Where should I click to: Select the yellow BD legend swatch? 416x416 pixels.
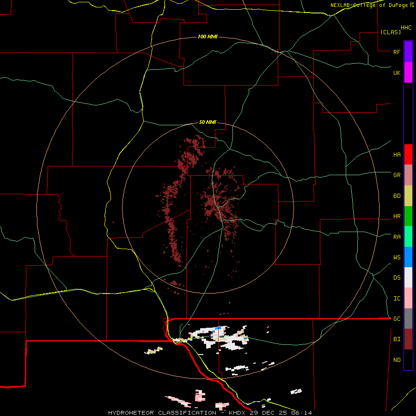408,196
